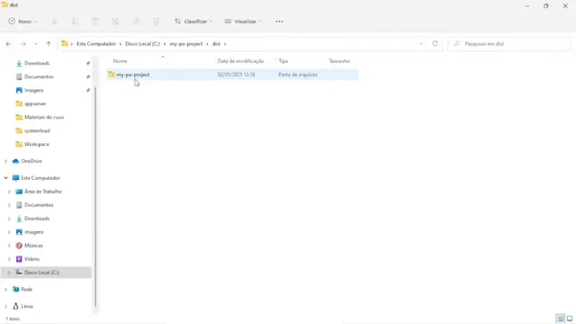The image size is (576, 324).
Task: Click the Pasta de arquivos type cell
Action: point(298,75)
